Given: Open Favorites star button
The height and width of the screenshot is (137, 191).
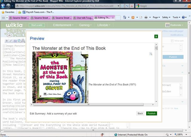Looking at the screenshot, I should point(8,12).
